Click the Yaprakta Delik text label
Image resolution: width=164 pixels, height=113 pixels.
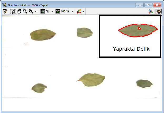point(131,49)
